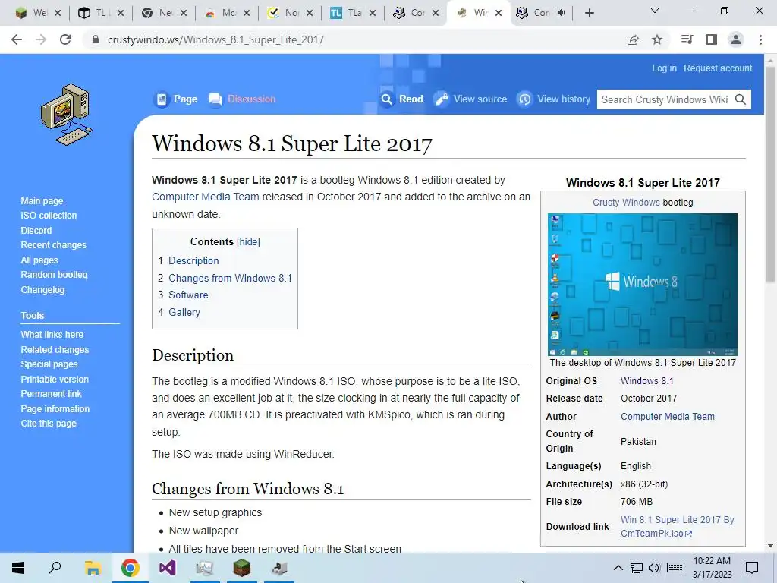This screenshot has width=777, height=583.
Task: Open Recent changes sidebar link
Action: [x=54, y=245]
